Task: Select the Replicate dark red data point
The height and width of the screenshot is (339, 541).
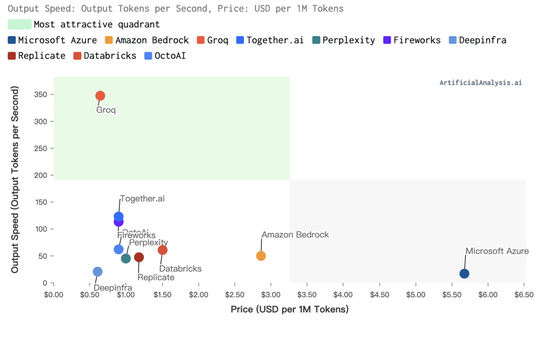Action: [x=139, y=257]
